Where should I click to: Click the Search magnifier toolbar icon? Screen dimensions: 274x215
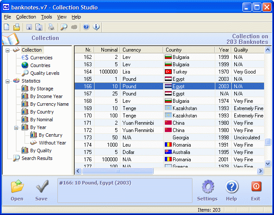pyautogui.click(x=64, y=27)
